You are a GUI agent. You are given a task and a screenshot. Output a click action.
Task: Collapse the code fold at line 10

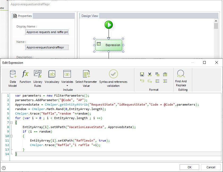tap(11, 136)
